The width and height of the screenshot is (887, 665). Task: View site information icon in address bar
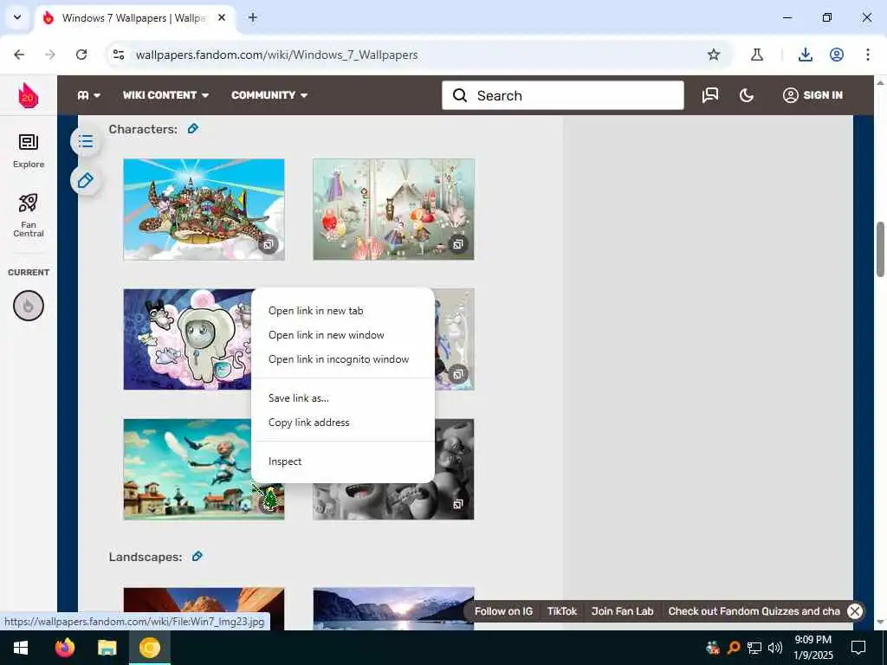[119, 55]
